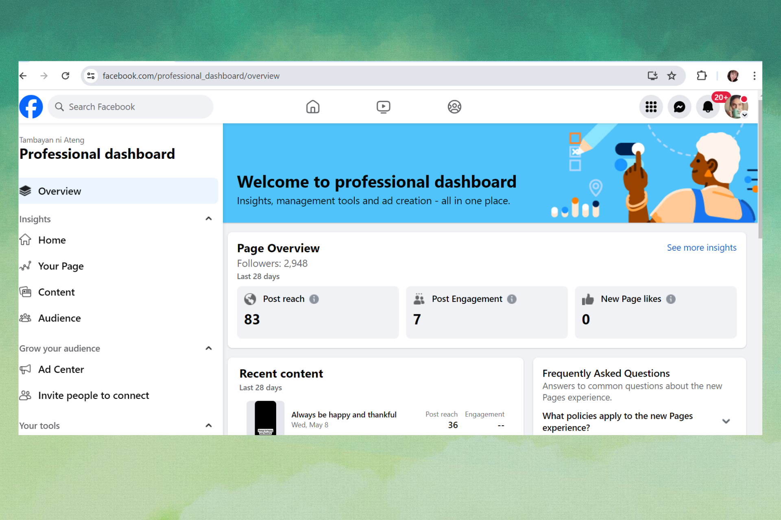Open the Groups icon in top bar

pos(454,107)
